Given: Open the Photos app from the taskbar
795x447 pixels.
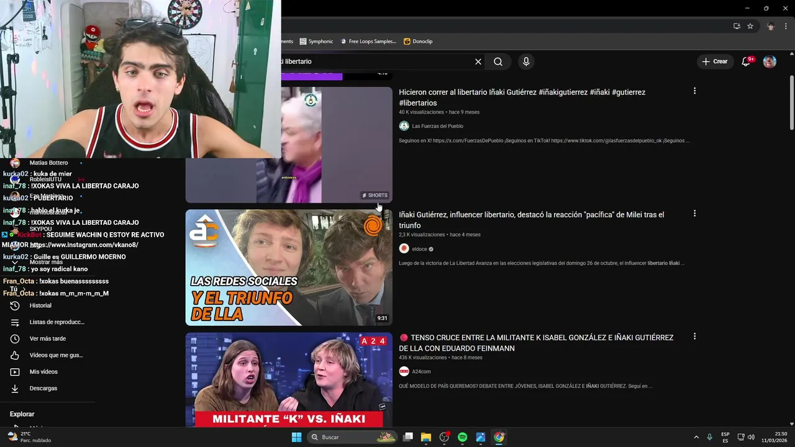Looking at the screenshot, I should click(x=481, y=437).
